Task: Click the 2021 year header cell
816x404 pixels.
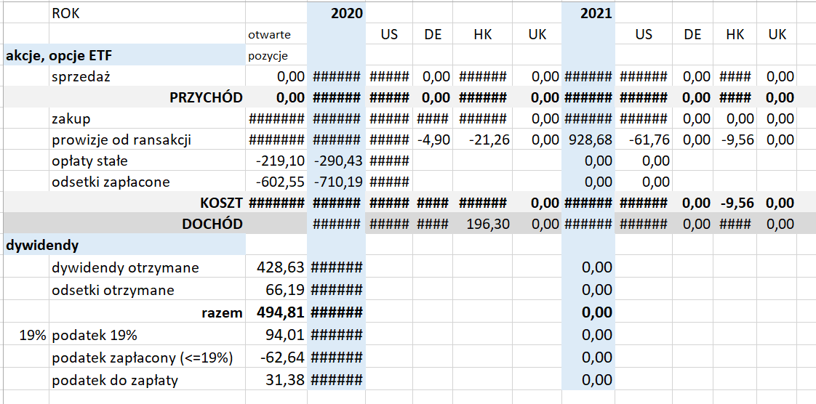Action: click(588, 14)
